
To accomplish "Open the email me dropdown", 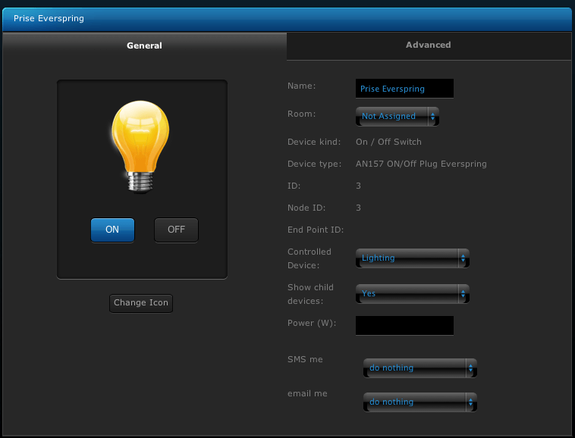I will pos(420,402).
